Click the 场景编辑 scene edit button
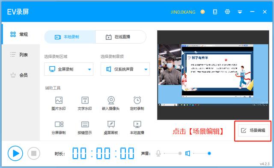Viewport: 274px width, 168px height. [253, 130]
